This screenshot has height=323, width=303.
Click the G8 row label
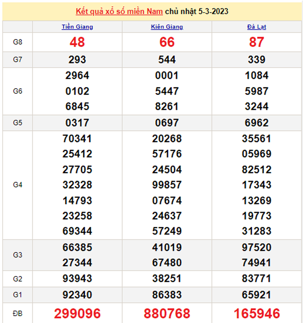pos(17,42)
